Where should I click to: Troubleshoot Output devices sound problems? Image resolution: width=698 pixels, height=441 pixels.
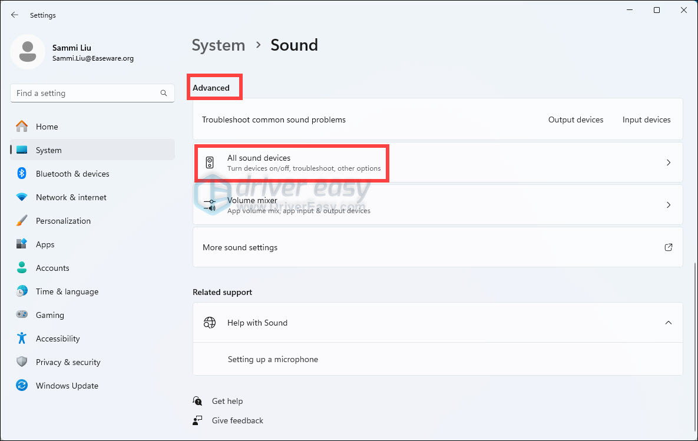pyautogui.click(x=575, y=120)
